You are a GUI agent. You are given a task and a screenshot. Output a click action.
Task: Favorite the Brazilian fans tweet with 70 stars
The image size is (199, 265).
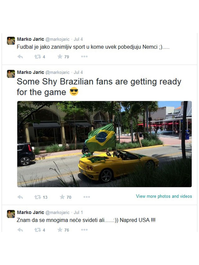pos(62,197)
